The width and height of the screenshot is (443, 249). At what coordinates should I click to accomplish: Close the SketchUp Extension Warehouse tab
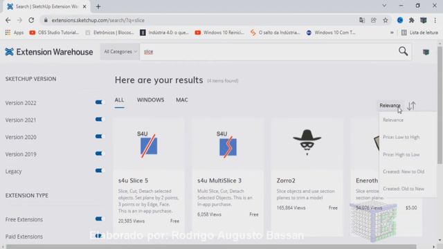pyautogui.click(x=84, y=6)
